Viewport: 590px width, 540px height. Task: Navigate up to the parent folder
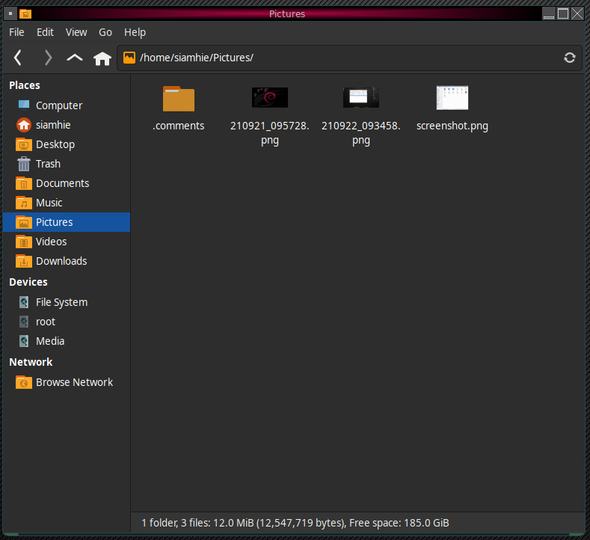75,58
